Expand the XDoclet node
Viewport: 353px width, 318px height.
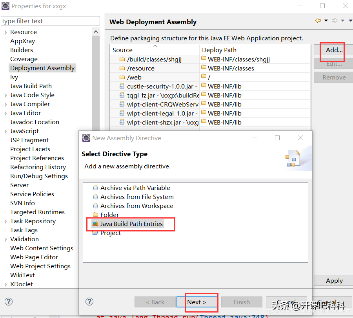click(5, 284)
